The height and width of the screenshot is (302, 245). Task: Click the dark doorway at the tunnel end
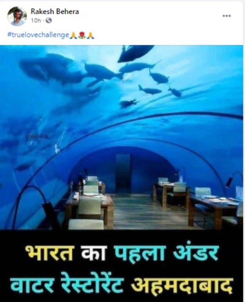point(123,174)
